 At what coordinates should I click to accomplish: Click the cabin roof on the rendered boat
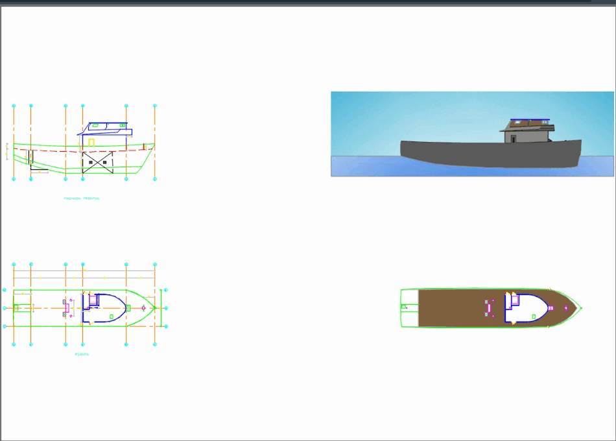tap(524, 125)
